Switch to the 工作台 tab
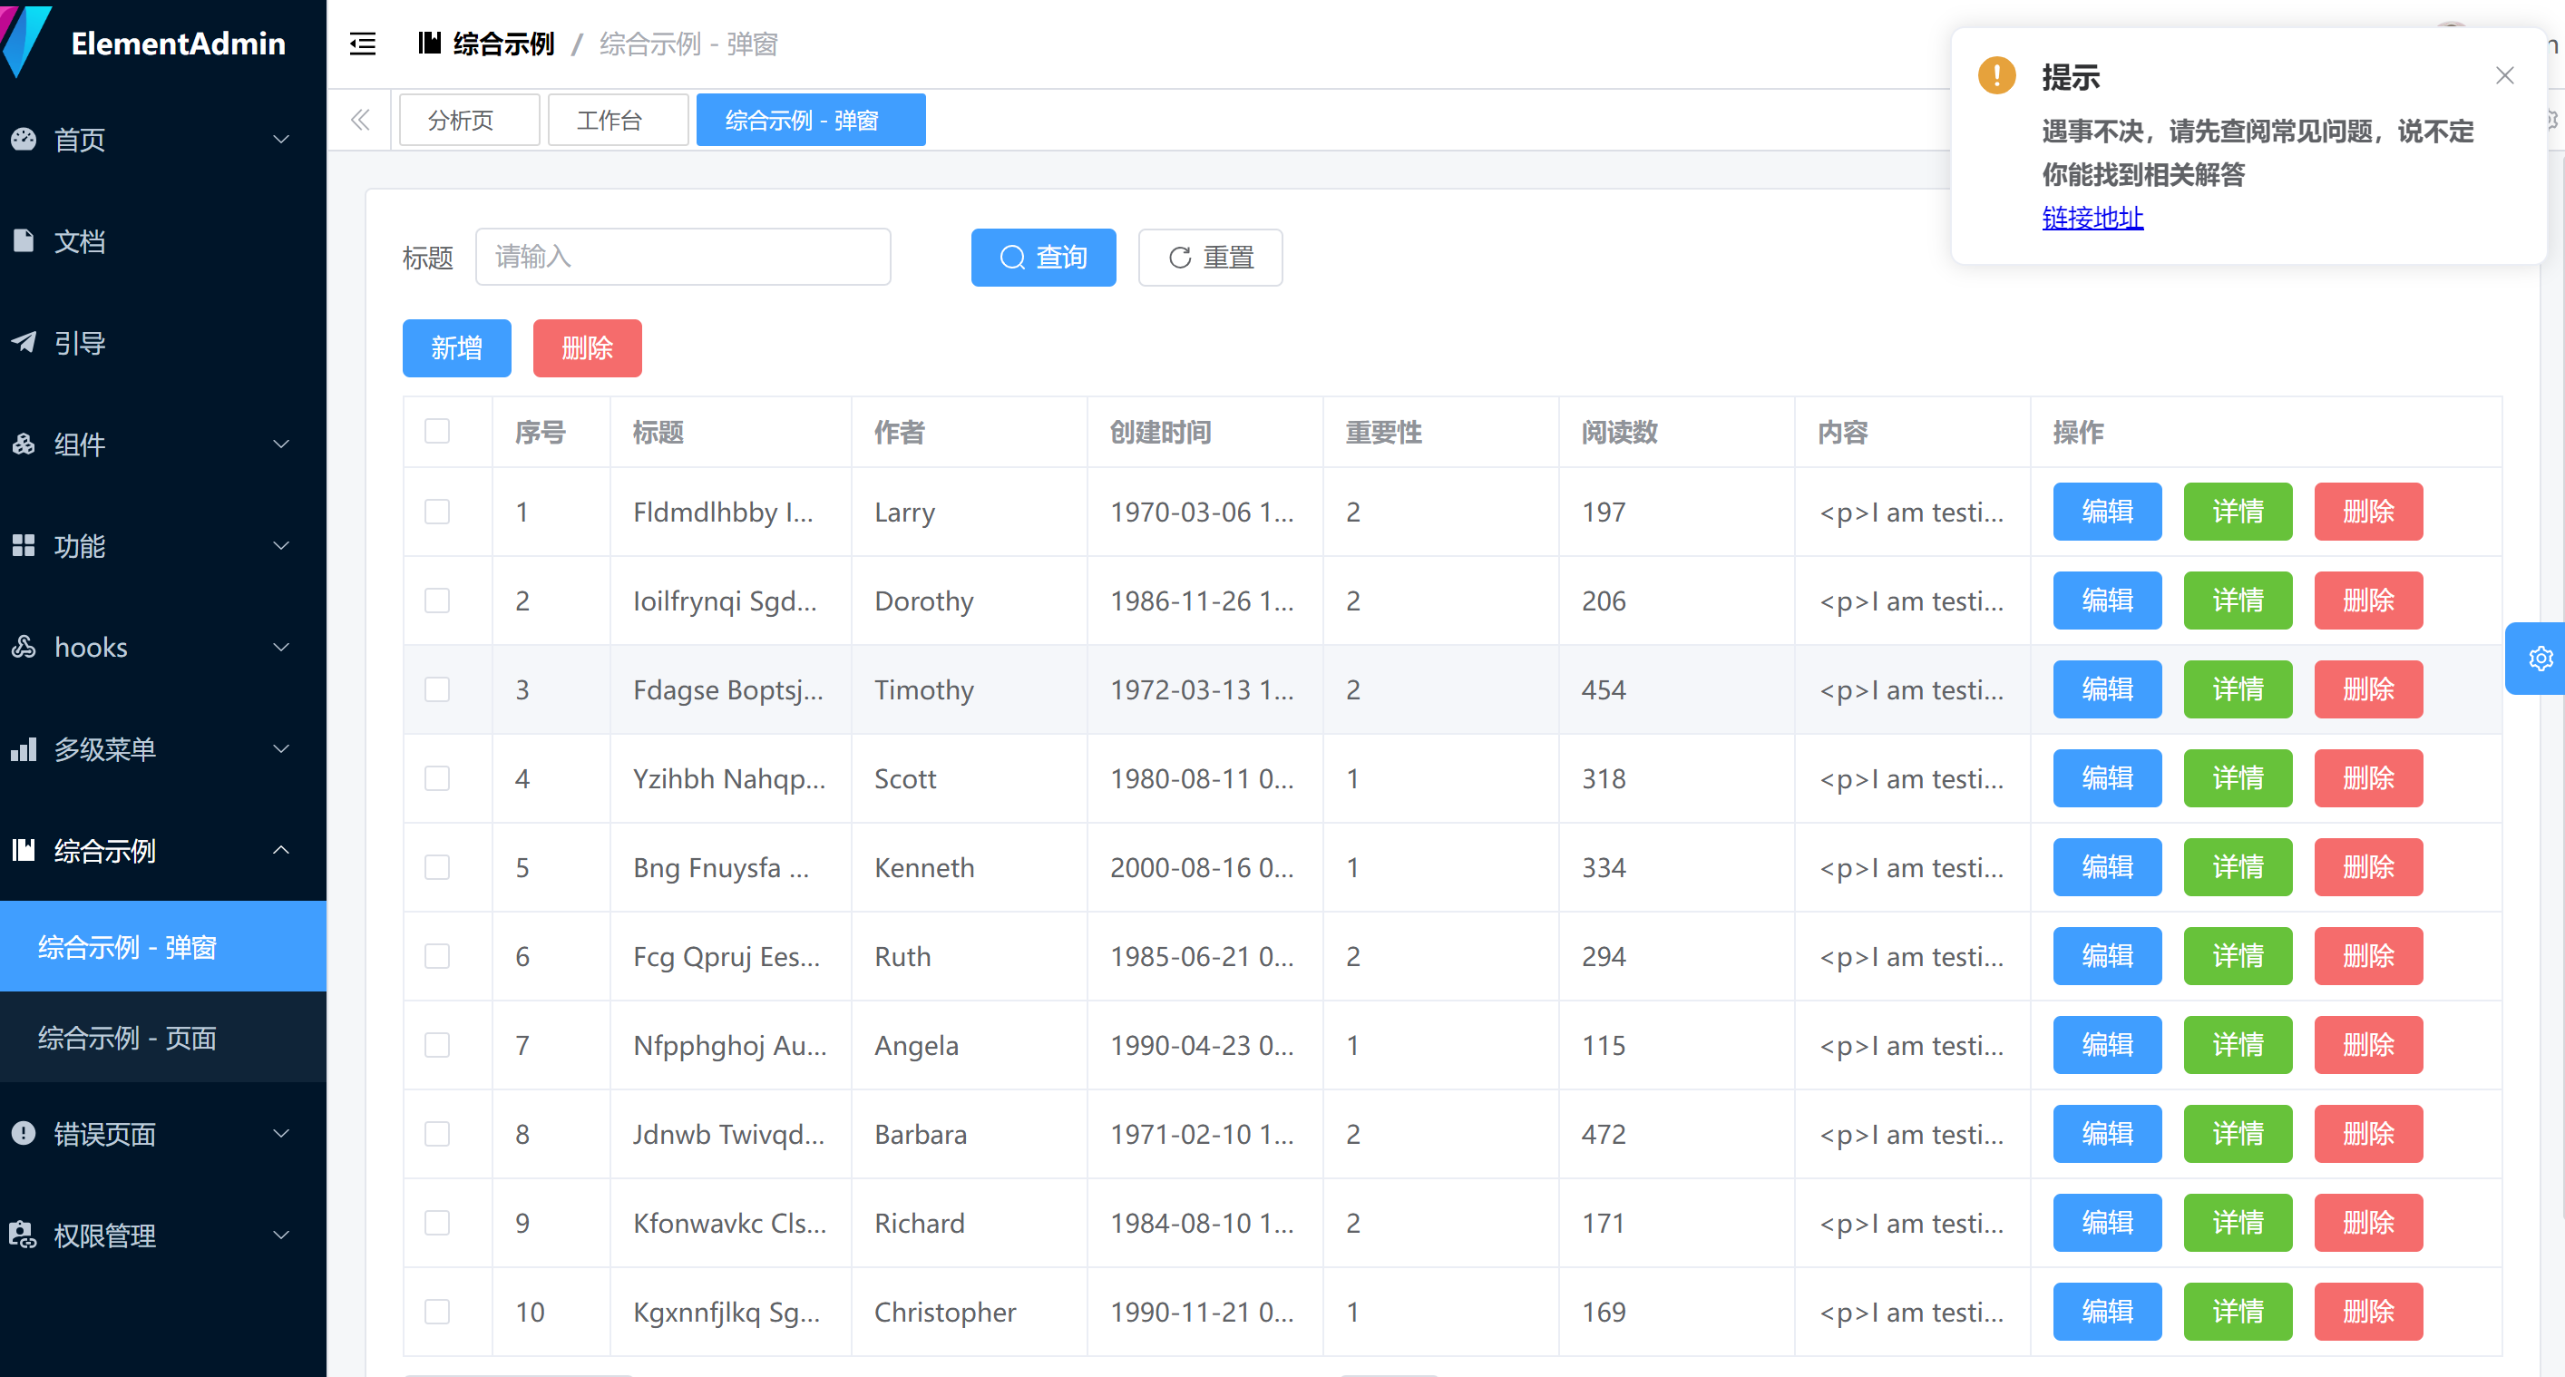The image size is (2565, 1377). pyautogui.click(x=618, y=121)
